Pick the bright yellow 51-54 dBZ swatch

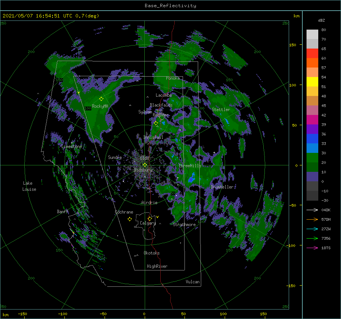(x=312, y=82)
